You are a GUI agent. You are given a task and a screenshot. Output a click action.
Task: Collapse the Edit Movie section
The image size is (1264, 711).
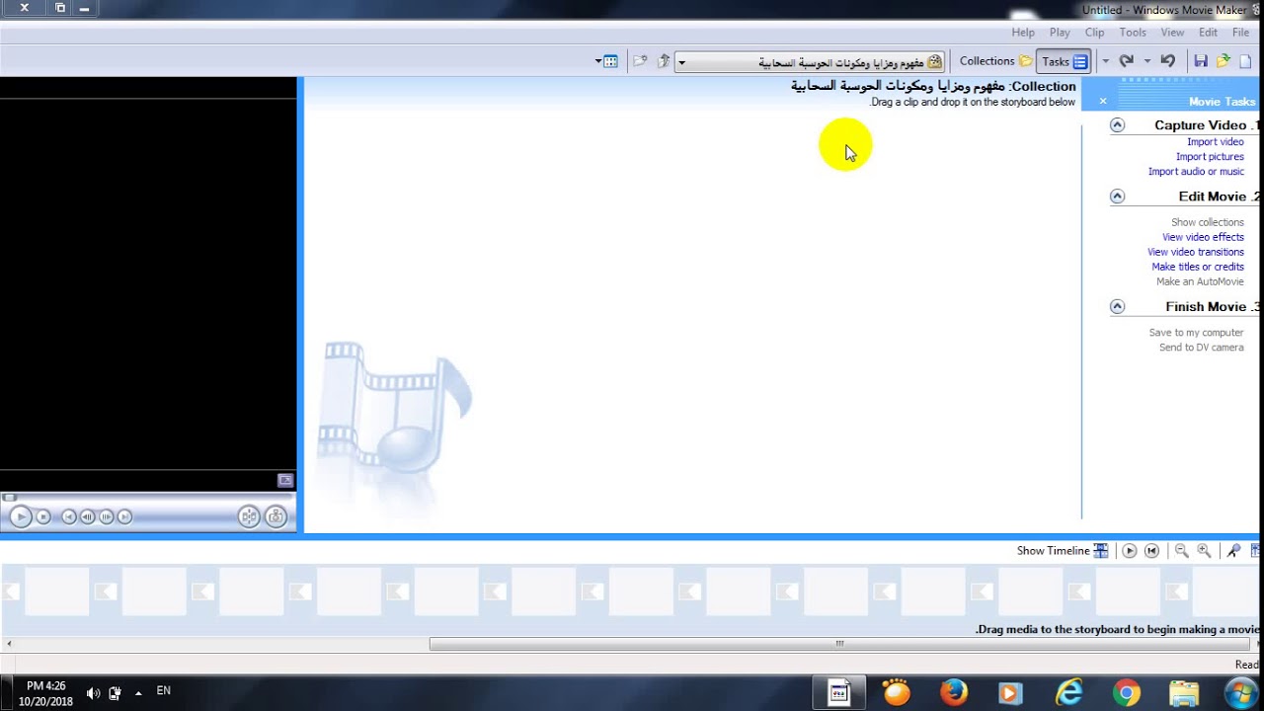point(1117,196)
